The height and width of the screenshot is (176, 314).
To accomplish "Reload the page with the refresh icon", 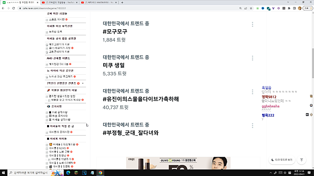I will point(14,8).
